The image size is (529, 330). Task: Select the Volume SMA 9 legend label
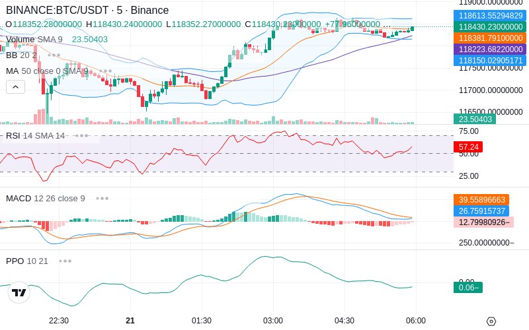[34, 40]
